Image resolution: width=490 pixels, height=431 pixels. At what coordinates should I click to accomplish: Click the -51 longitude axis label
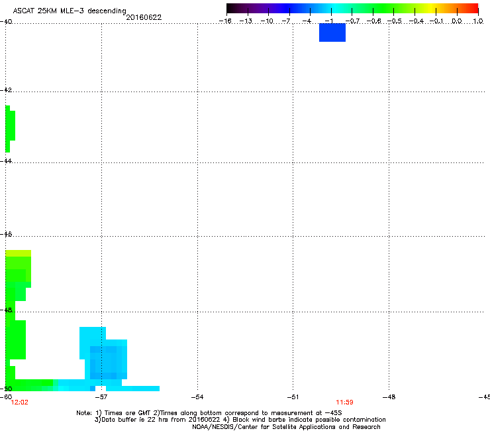click(293, 397)
